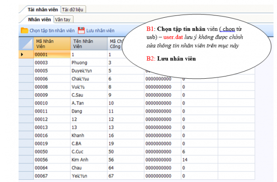The image size is (277, 182).
Task: Click the floppy disk icon for Lưu nhân viên
Action: 81,30
